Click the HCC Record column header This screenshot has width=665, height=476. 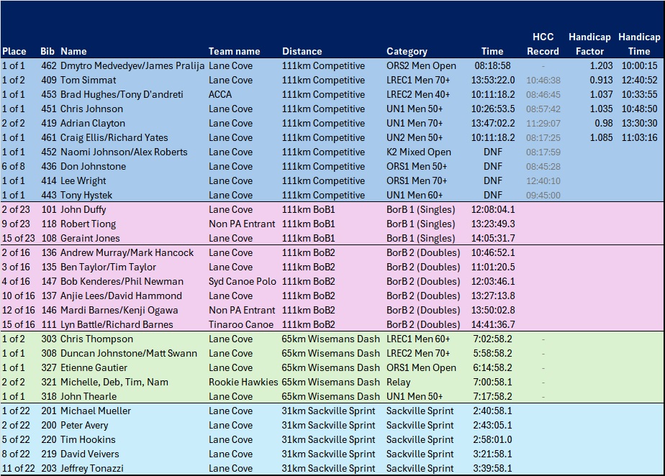pyautogui.click(x=543, y=44)
